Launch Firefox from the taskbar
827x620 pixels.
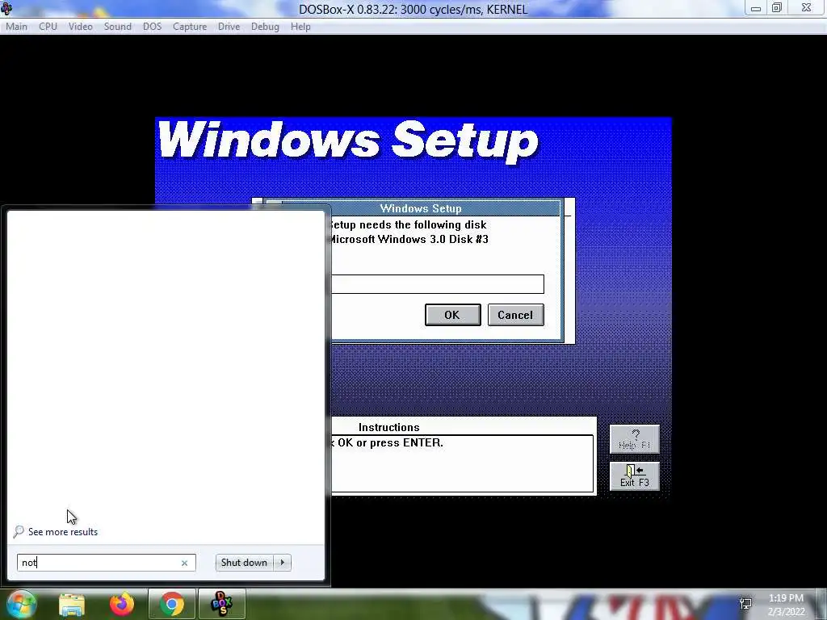tap(122, 604)
